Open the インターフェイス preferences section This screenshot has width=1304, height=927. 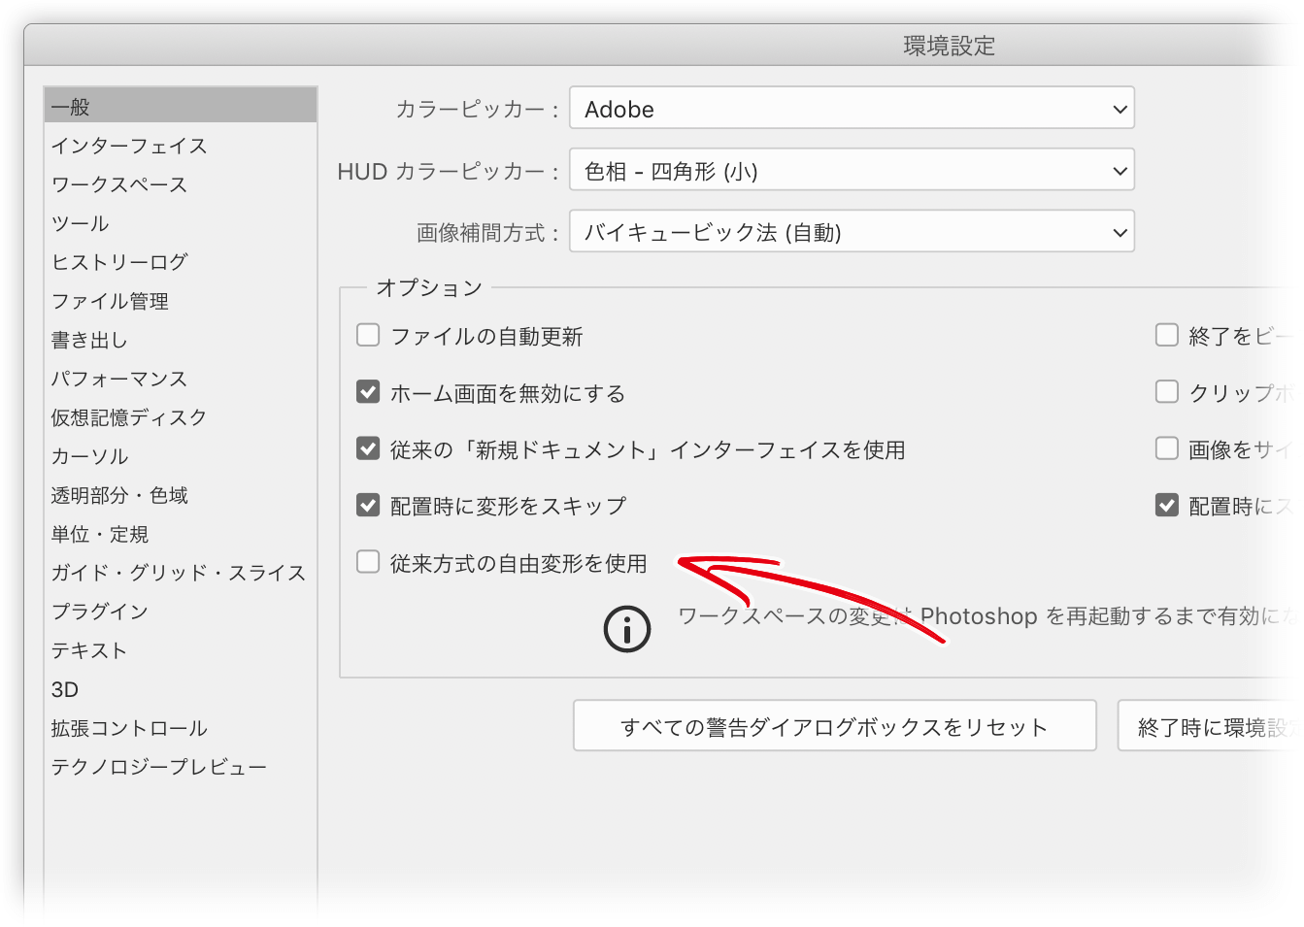click(x=129, y=146)
